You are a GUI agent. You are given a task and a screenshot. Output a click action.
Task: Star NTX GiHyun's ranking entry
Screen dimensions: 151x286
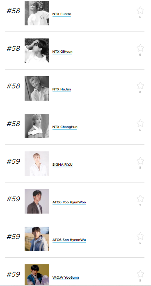140,48
